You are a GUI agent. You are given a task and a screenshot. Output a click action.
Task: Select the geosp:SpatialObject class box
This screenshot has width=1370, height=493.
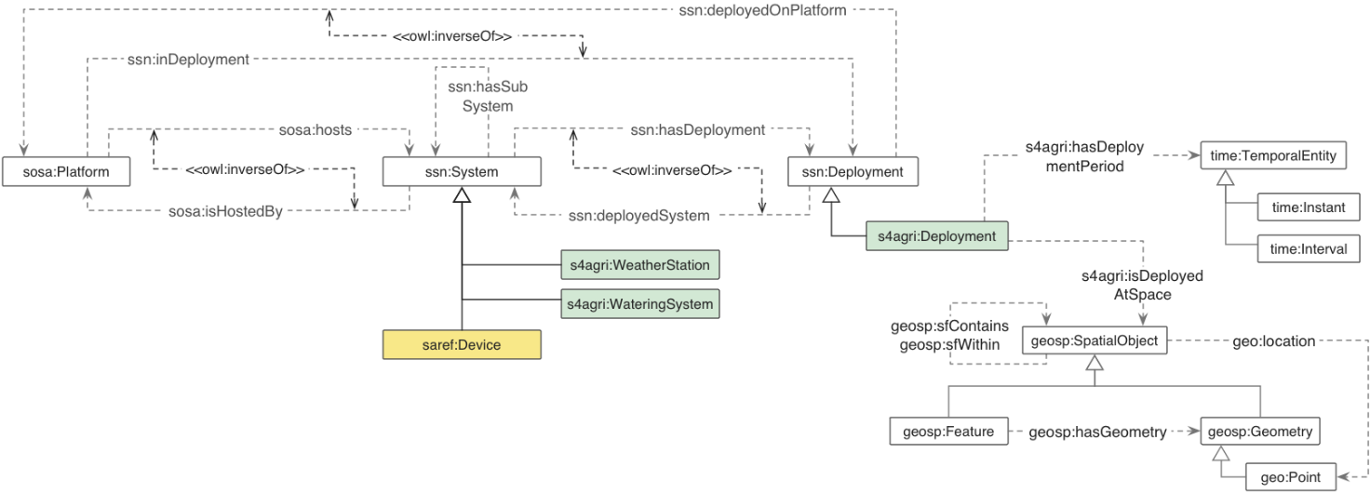(1095, 341)
